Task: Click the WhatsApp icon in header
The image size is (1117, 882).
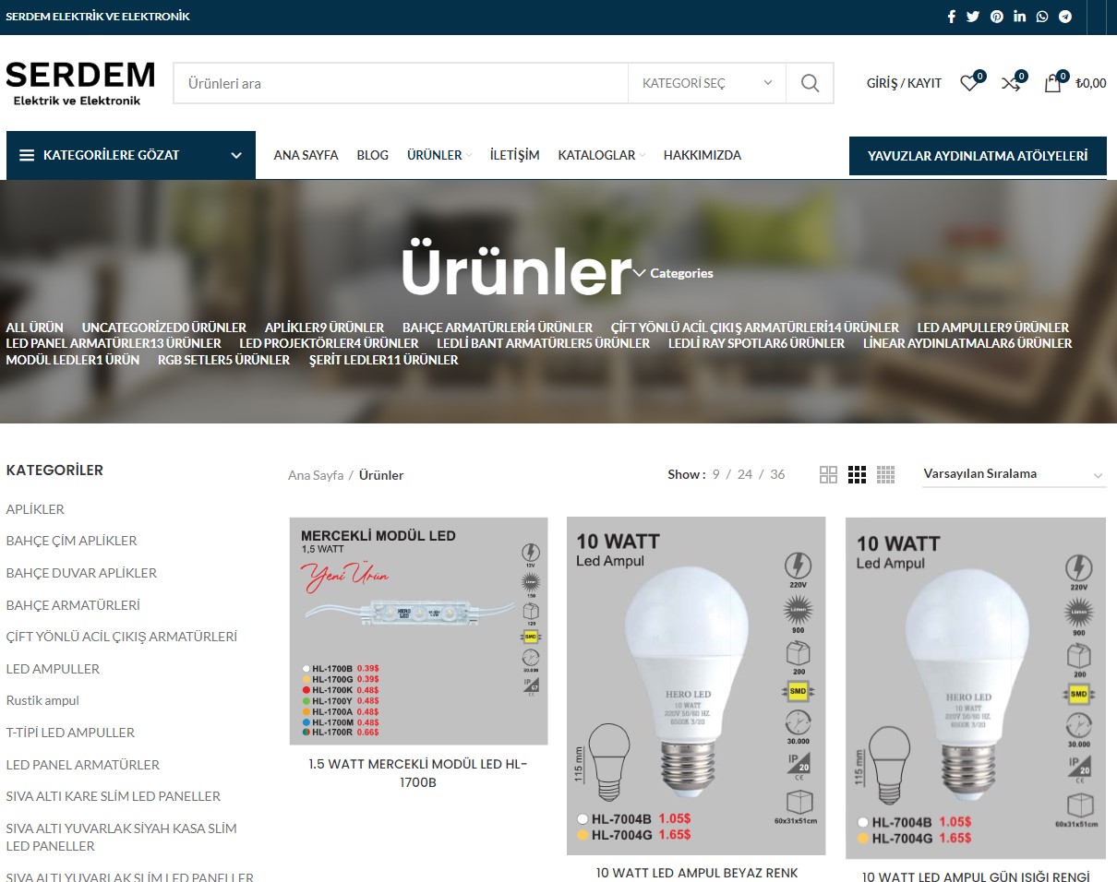Action: click(1042, 17)
